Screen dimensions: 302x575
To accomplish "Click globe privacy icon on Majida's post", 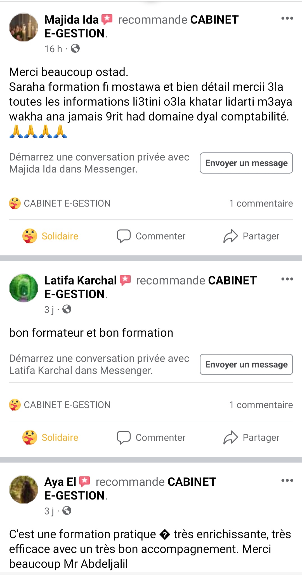I will point(75,48).
